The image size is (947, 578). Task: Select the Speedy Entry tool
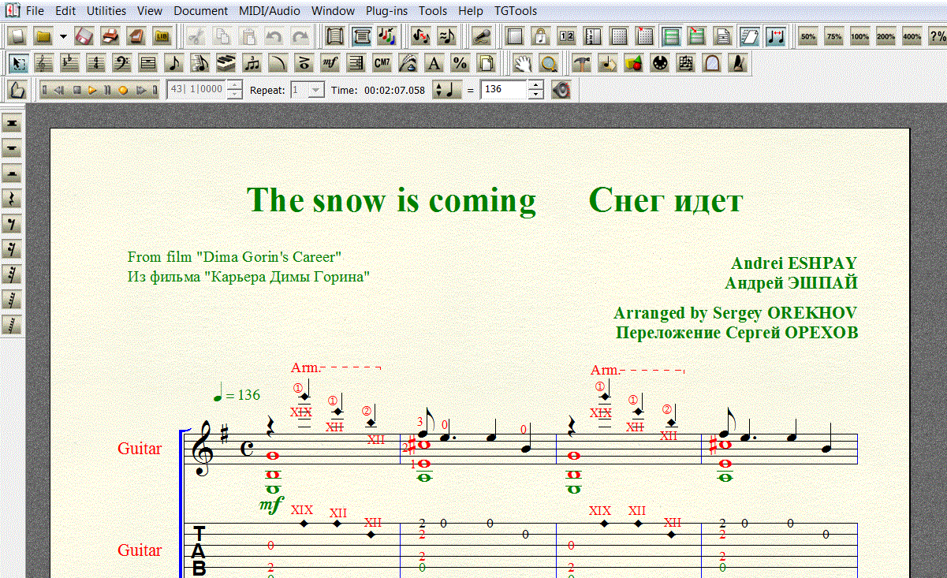point(200,63)
